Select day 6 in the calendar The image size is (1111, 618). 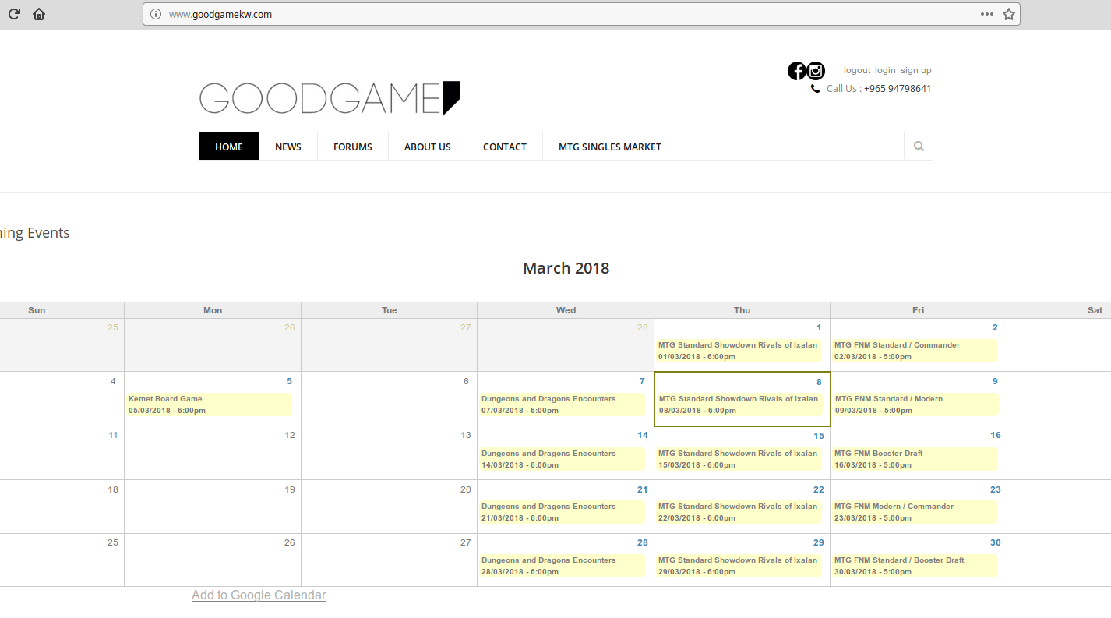[466, 381]
